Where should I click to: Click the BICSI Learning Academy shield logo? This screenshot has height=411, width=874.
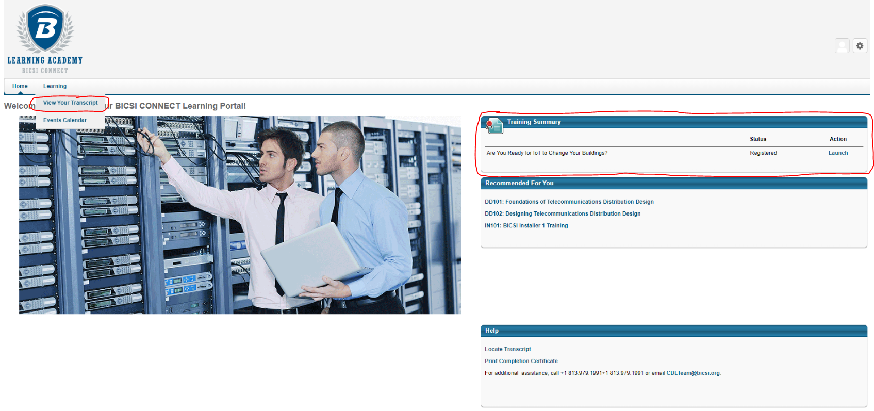coord(45,39)
